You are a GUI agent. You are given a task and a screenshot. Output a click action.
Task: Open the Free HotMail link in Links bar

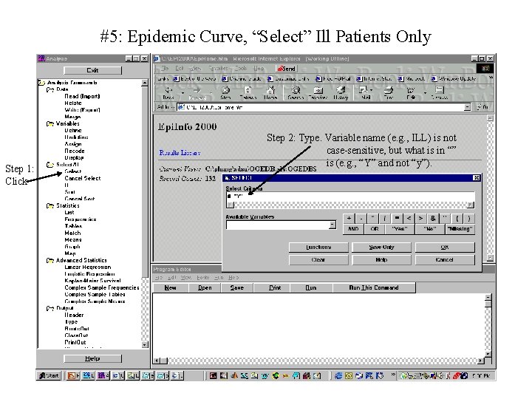(332, 79)
